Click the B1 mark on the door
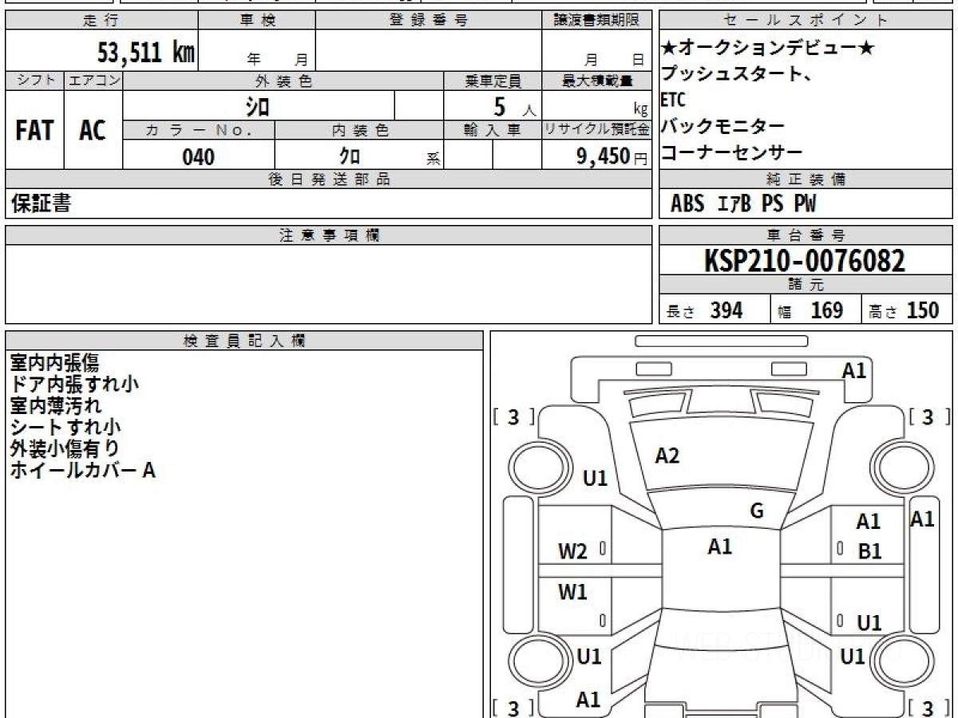 coord(869,551)
